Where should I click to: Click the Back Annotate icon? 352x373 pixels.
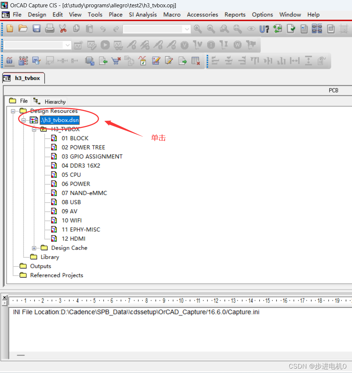click(277, 29)
